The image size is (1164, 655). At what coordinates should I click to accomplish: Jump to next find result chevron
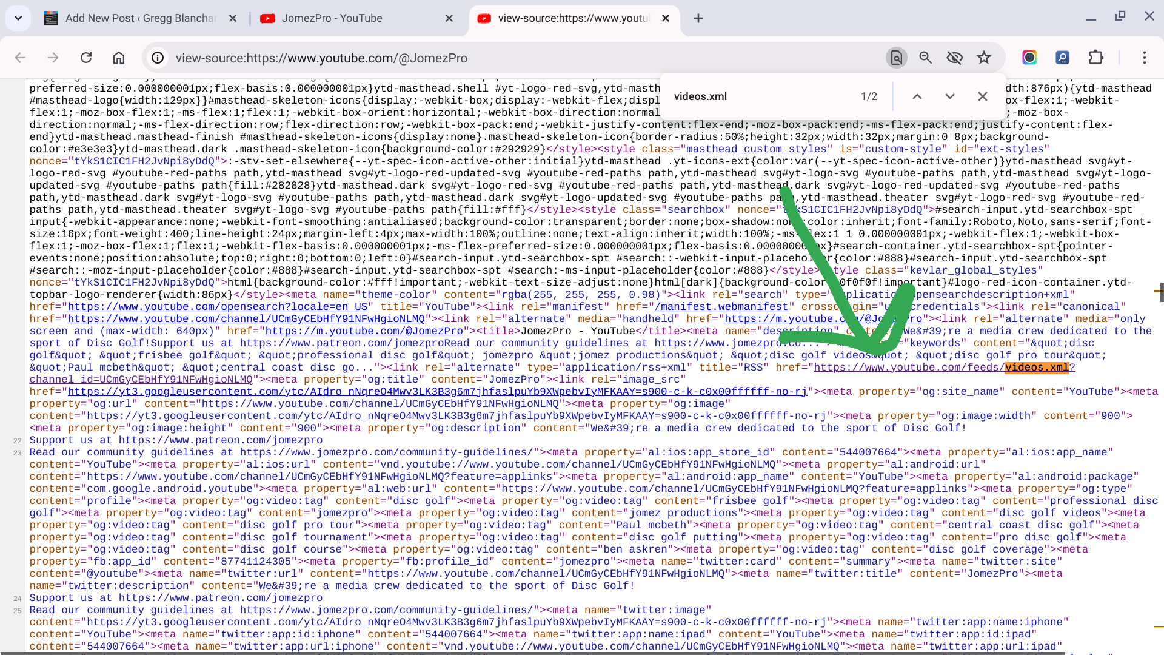click(949, 96)
